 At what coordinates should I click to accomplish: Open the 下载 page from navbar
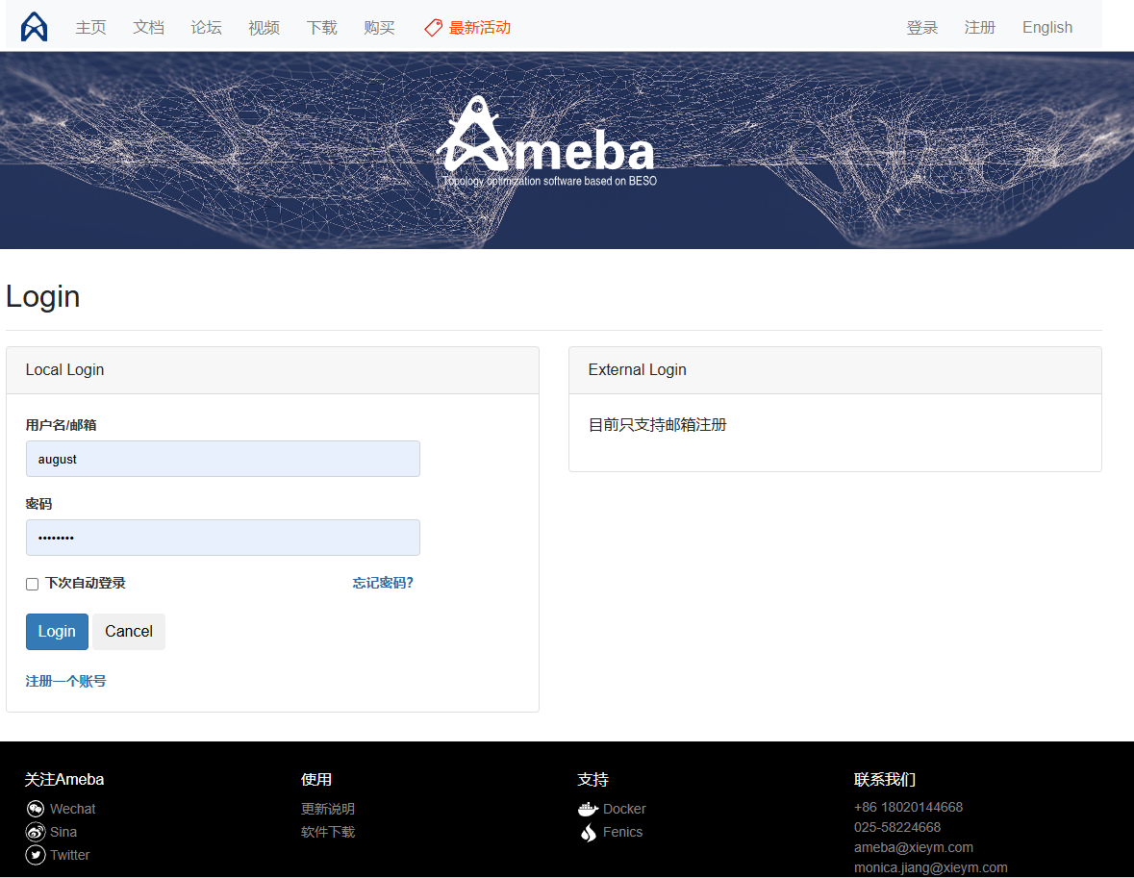[321, 28]
